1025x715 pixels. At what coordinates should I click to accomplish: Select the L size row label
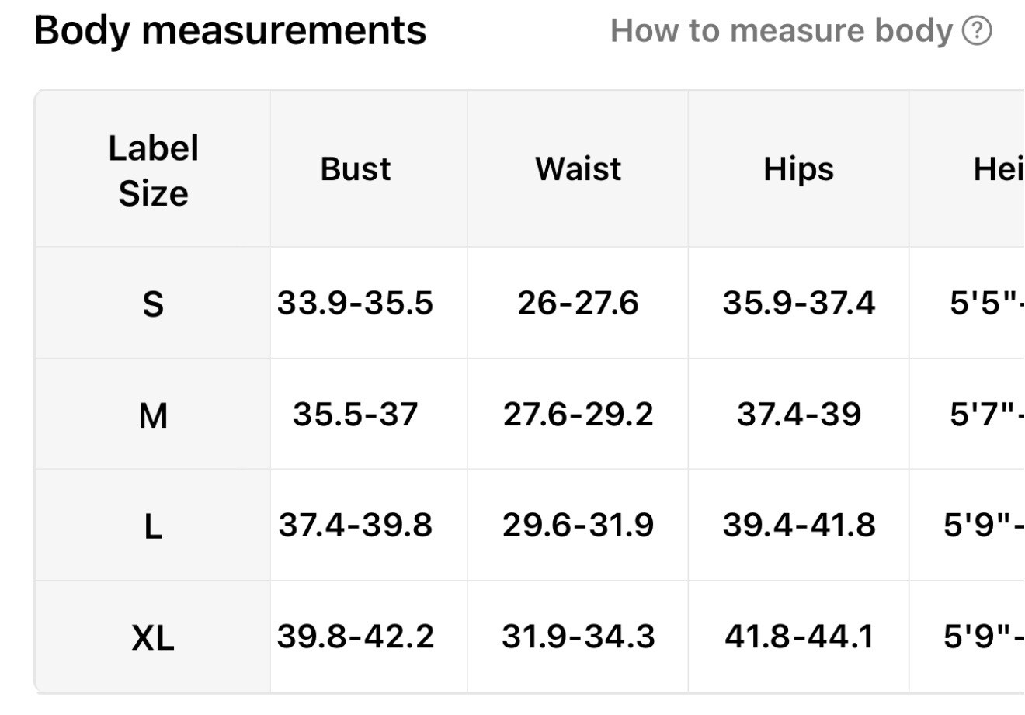[153, 526]
